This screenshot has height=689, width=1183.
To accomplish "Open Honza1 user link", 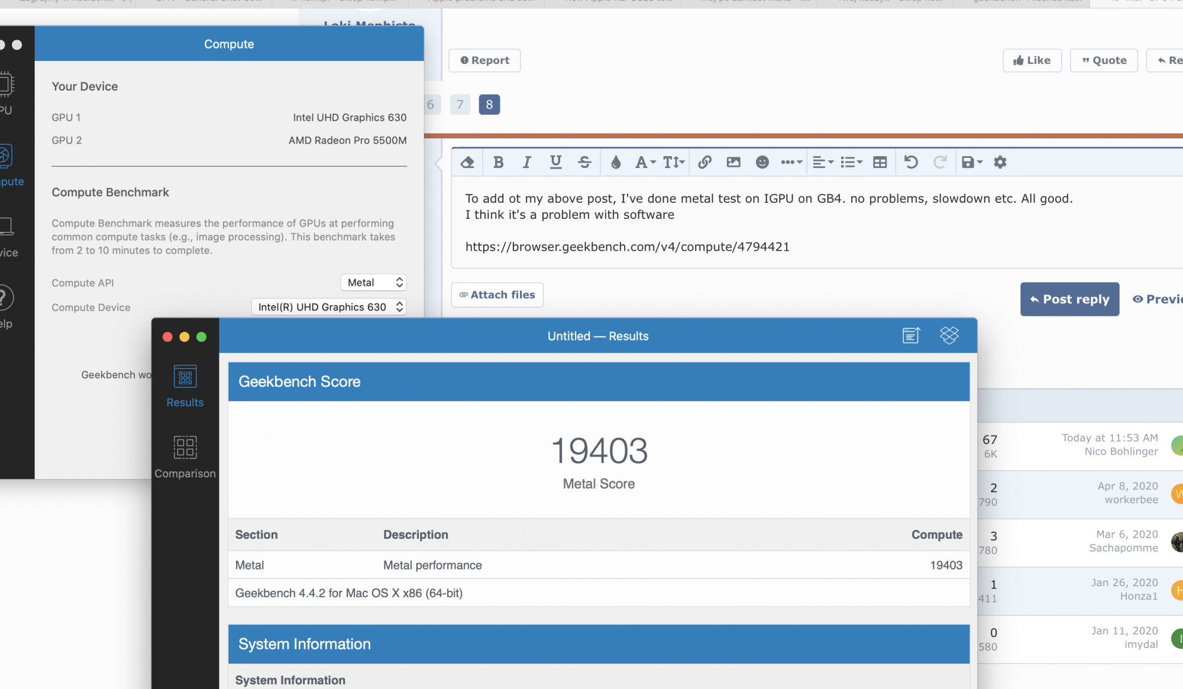I will point(1139,596).
